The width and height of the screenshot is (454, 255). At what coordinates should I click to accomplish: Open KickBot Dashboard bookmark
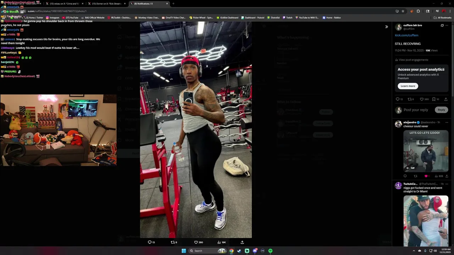227,18
